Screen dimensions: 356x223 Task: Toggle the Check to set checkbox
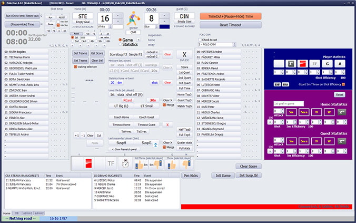(x=200, y=40)
